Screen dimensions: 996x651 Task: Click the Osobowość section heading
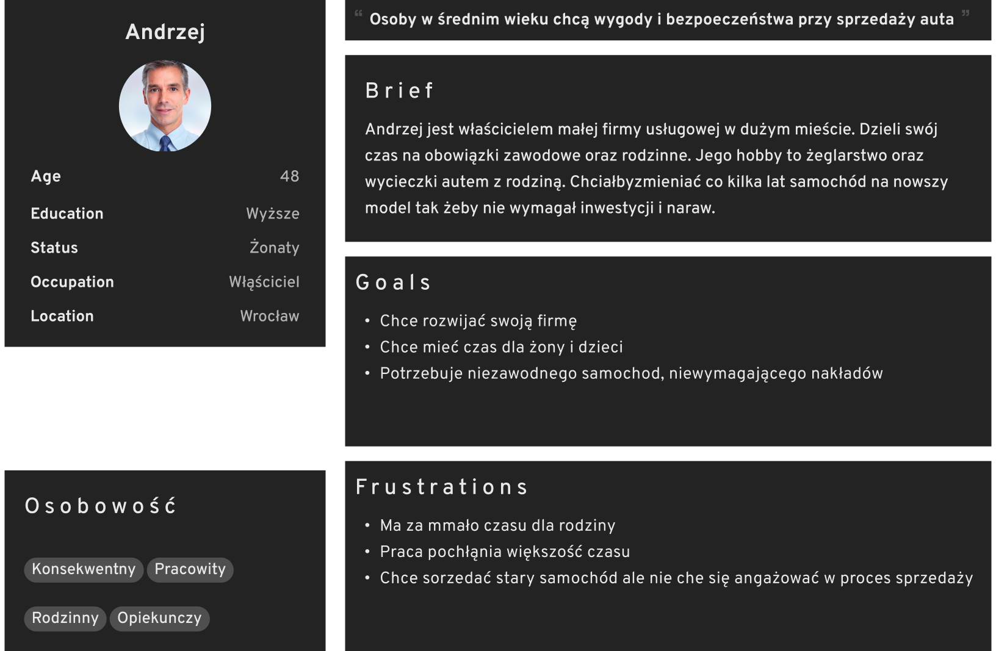(x=101, y=506)
